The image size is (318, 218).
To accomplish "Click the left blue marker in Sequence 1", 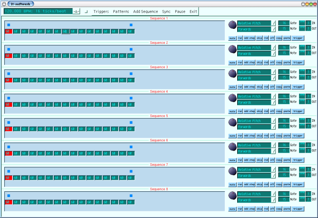I will pyautogui.click(x=8, y=25).
